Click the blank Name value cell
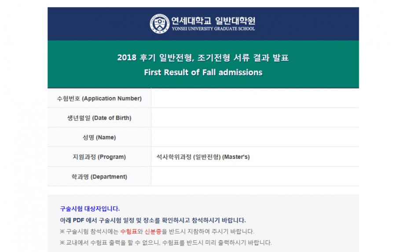The height and width of the screenshot is (252, 396). click(255, 137)
